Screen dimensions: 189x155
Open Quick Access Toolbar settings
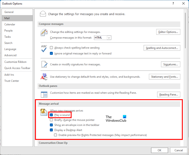[x=17, y=68]
